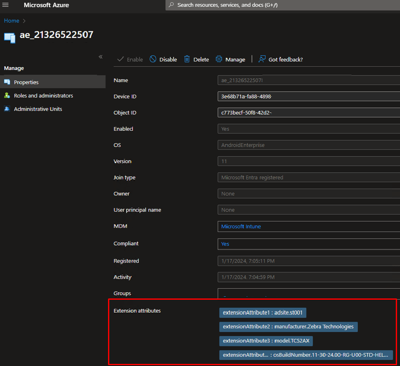The width and height of the screenshot is (400, 366).
Task: Click the Properties sidebar icon
Action: (x=7, y=82)
